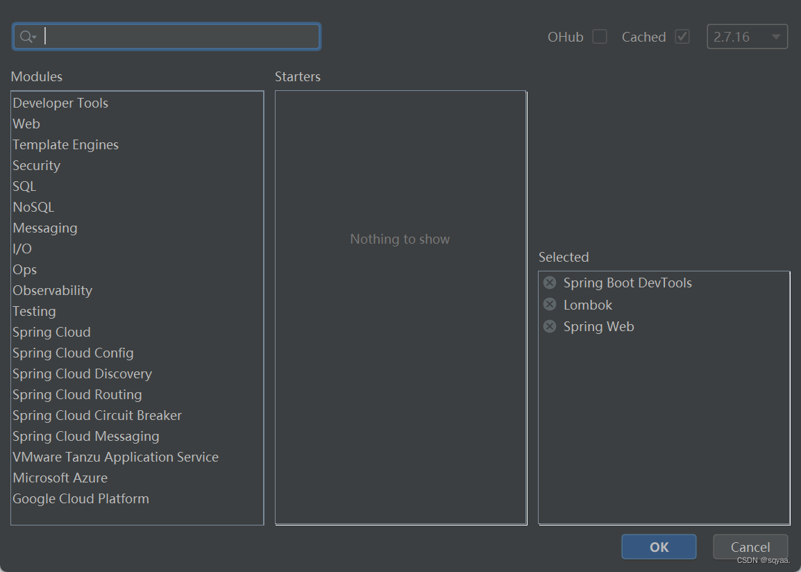Viewport: 801px width, 572px height.
Task: Select Spring Cloud Circuit Breaker module
Action: [96, 415]
